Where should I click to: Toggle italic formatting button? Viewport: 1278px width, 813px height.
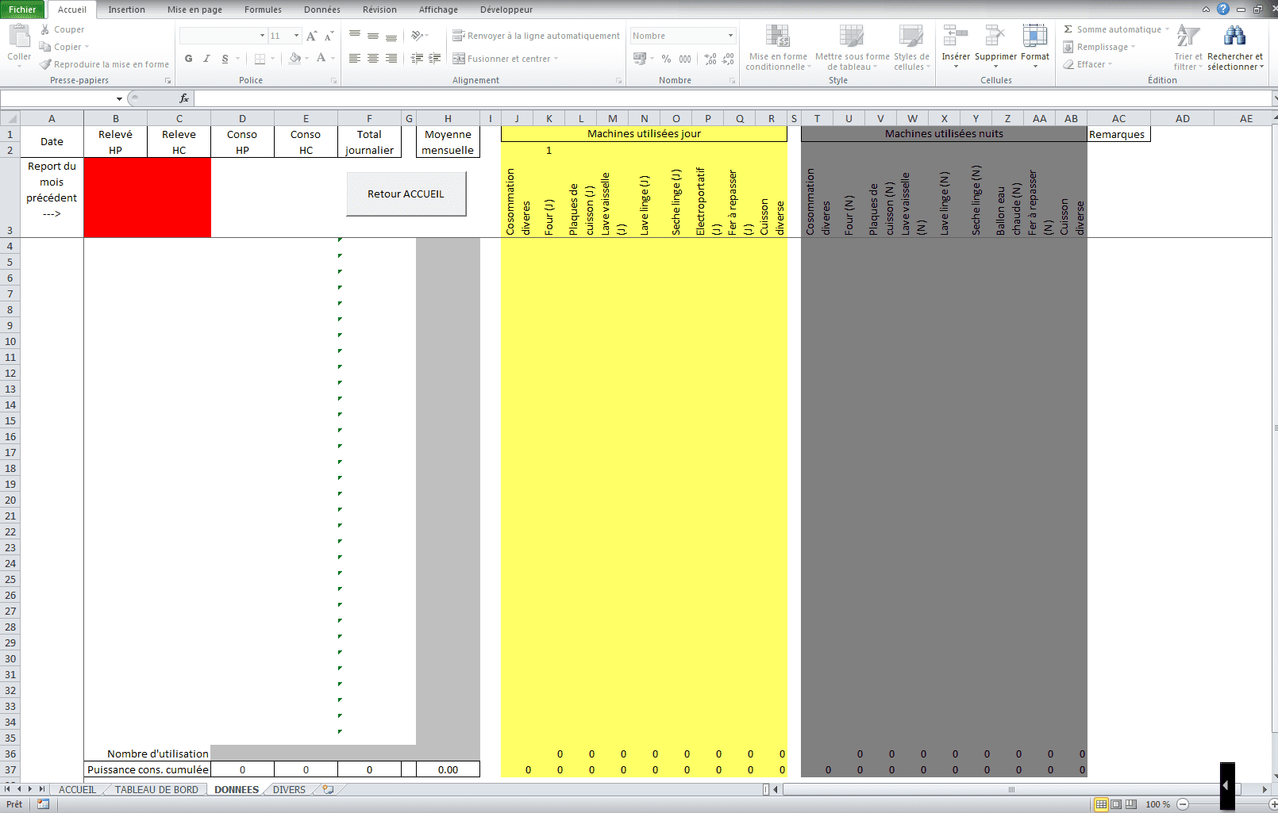coord(206,59)
